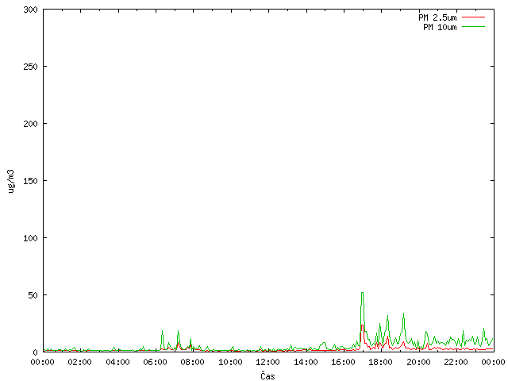This screenshot has width=508, height=381.
Task: Click the green PM 10um legend line
Action: (473, 26)
